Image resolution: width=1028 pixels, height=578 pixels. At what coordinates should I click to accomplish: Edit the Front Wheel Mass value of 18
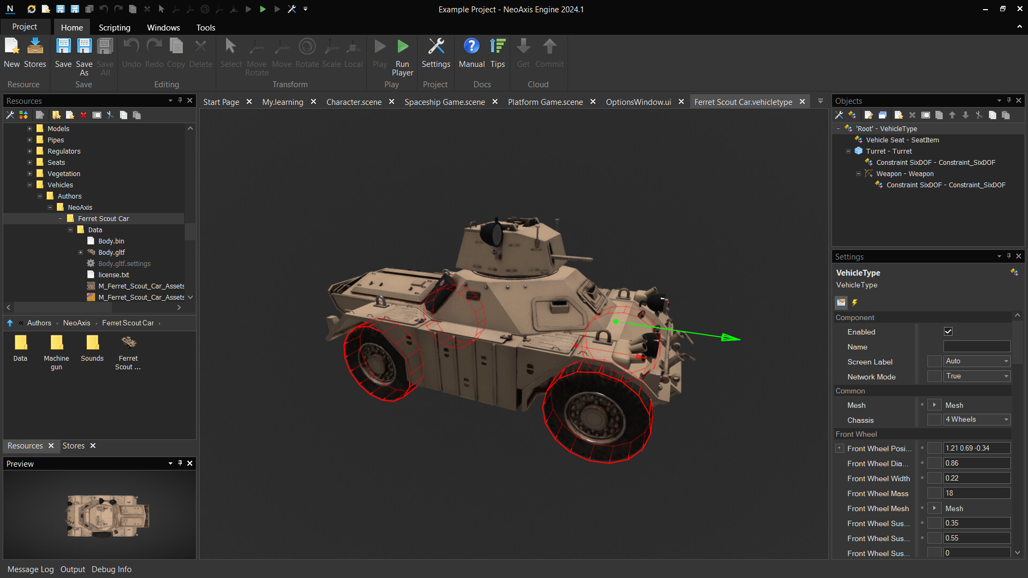click(x=976, y=493)
